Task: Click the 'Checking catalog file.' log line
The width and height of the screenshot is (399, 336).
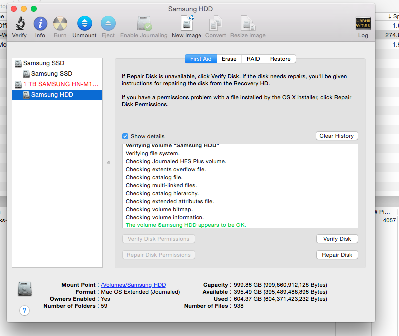Action: click(154, 177)
